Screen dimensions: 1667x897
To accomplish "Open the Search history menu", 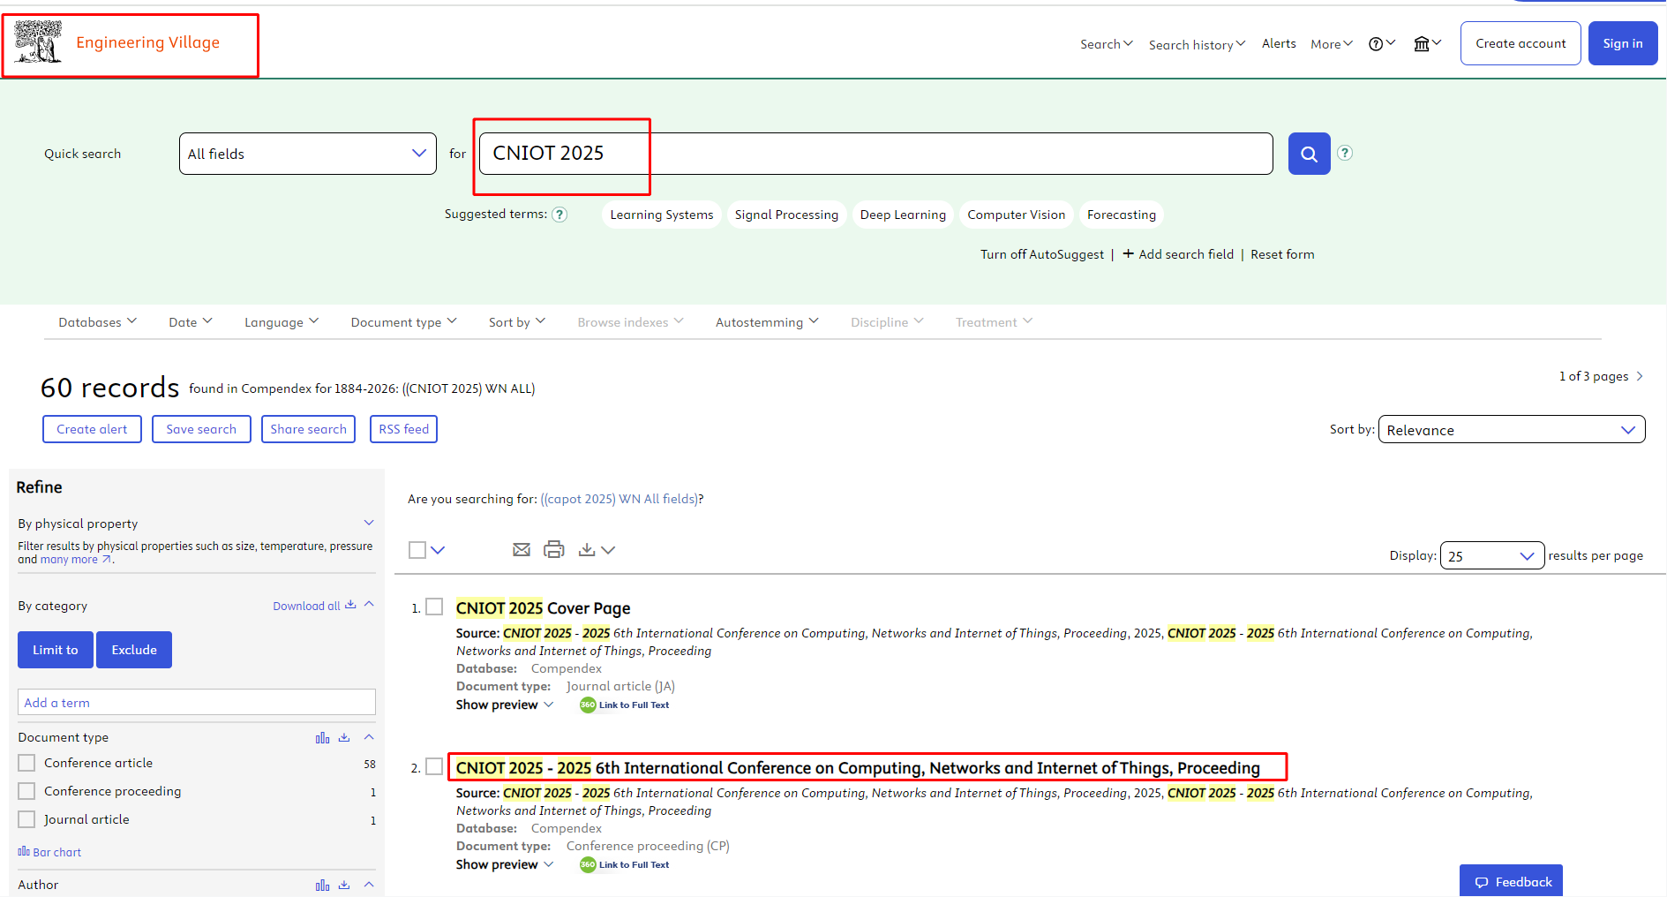I will pos(1196,44).
